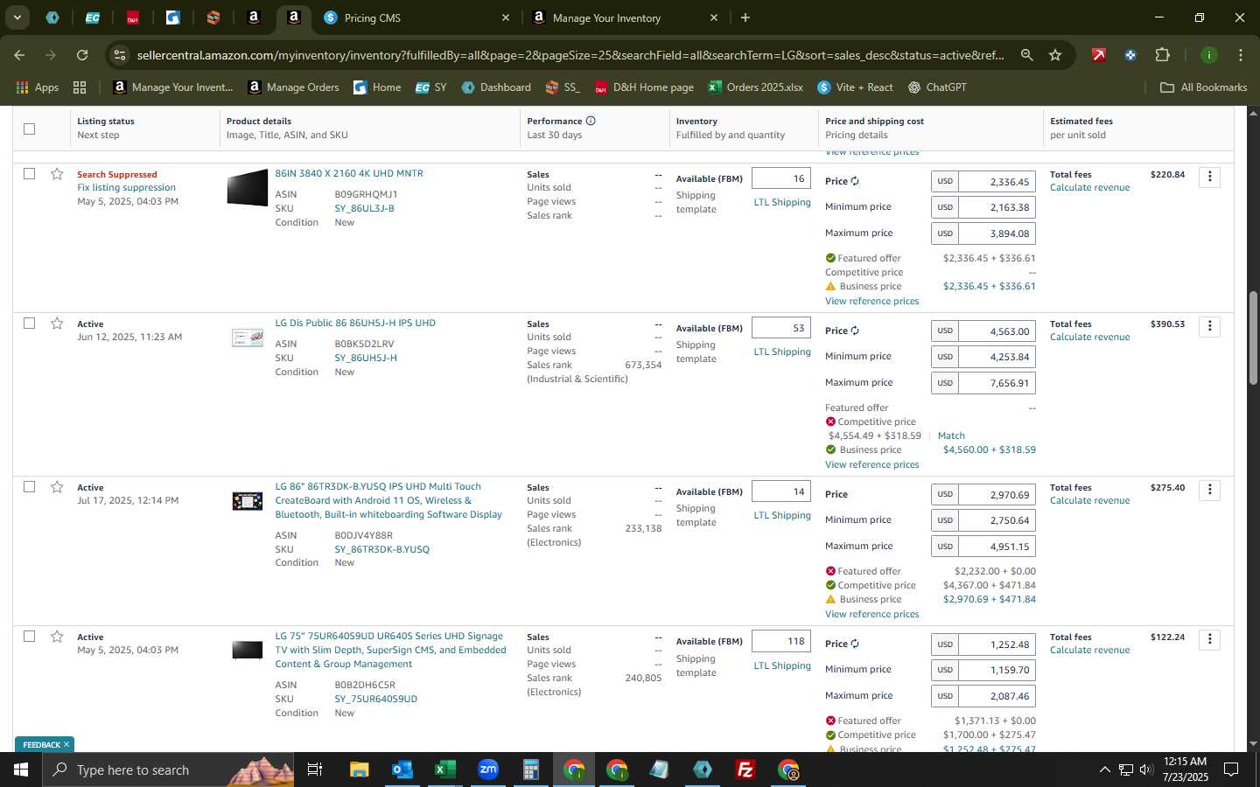Click price sync icon for 75UR640S9UD listing
The width and height of the screenshot is (1260, 787).
[x=855, y=644]
